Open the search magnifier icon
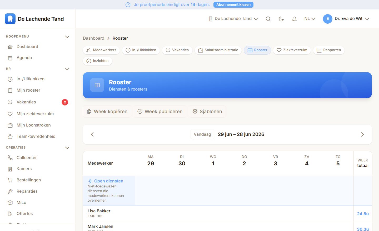 click(x=268, y=19)
